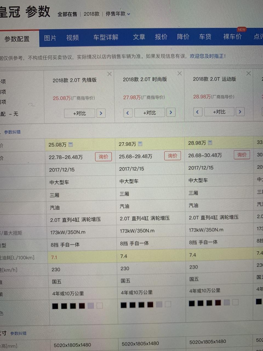Click 询价 for 25.68–29.48万 price
Viewport: 263px width, 351px height.
click(x=173, y=156)
